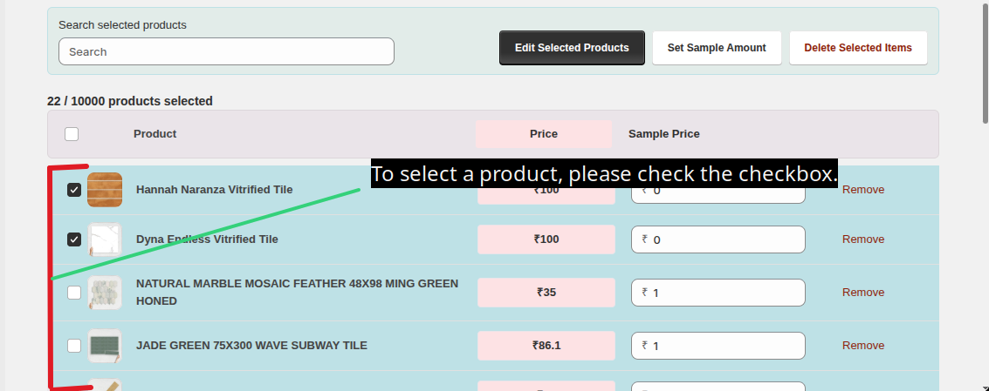Open Jade Green Wave Subway thumbnail
The image size is (989, 391).
click(105, 346)
